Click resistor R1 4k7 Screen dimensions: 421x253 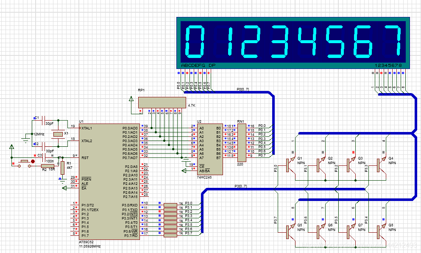[63, 168]
